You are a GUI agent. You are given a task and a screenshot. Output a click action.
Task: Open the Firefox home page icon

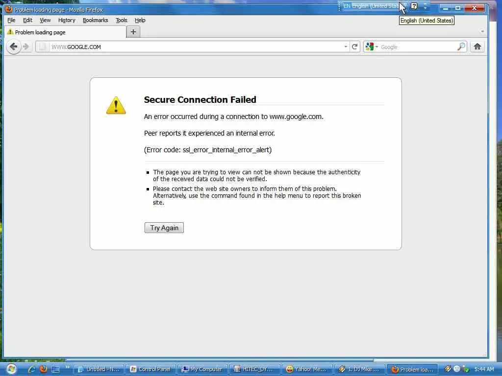[477, 47]
